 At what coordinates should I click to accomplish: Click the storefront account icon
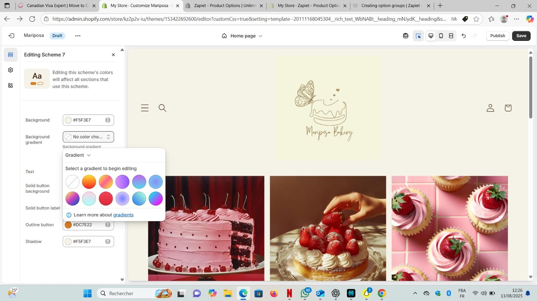(490, 108)
